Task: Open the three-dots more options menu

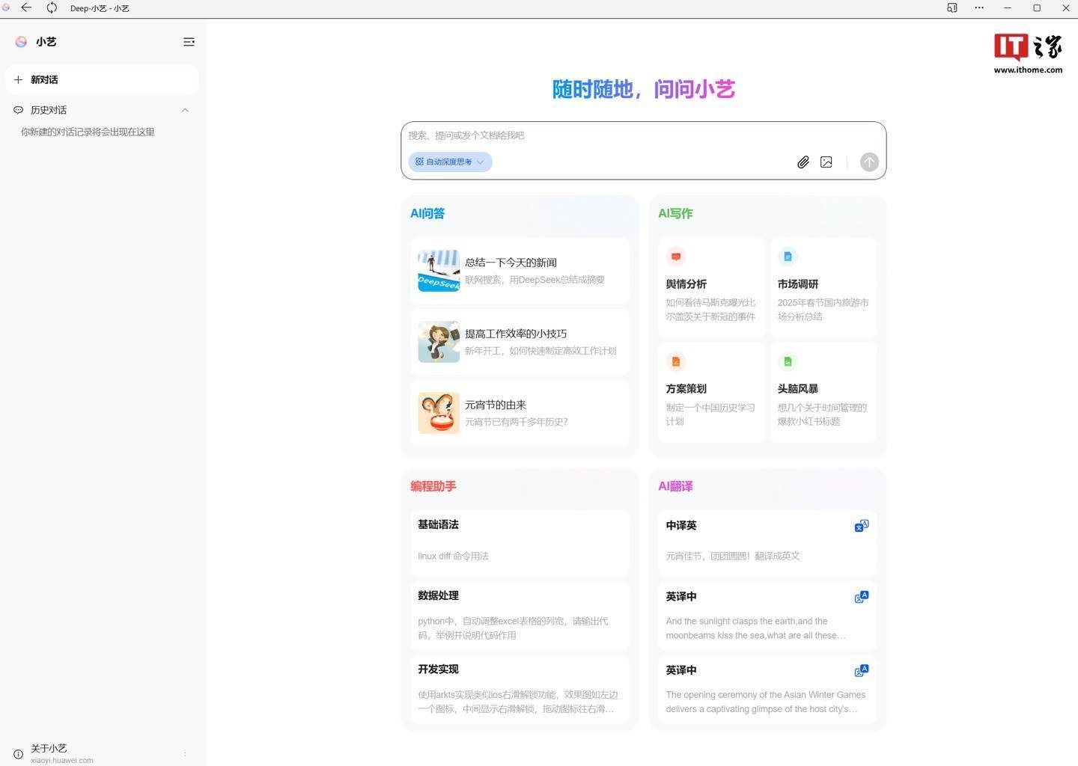Action: [979, 8]
